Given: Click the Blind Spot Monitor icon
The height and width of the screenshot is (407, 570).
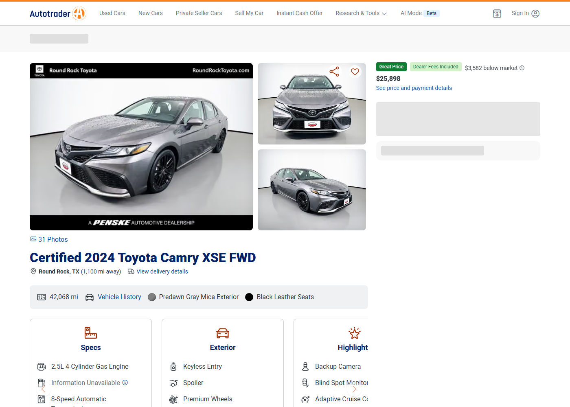Looking at the screenshot, I should [305, 383].
